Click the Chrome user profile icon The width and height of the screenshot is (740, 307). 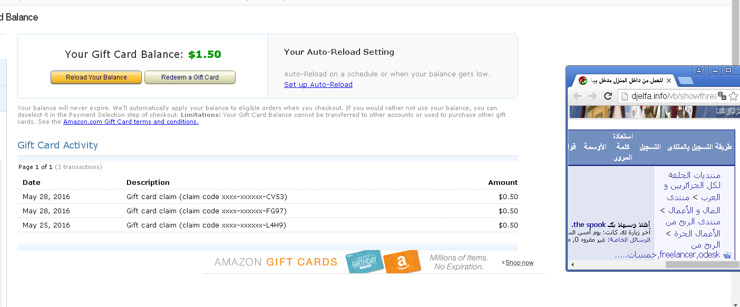pos(699,70)
